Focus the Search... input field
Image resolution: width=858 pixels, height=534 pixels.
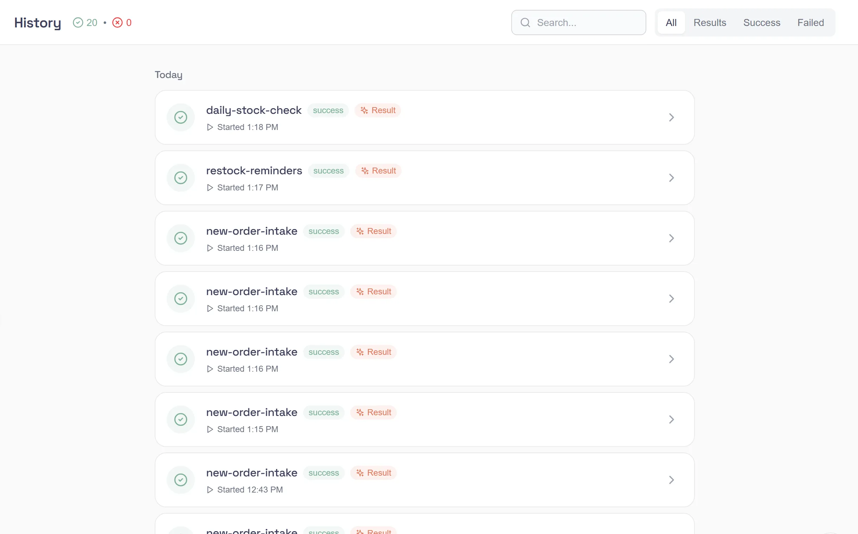pyautogui.click(x=578, y=22)
